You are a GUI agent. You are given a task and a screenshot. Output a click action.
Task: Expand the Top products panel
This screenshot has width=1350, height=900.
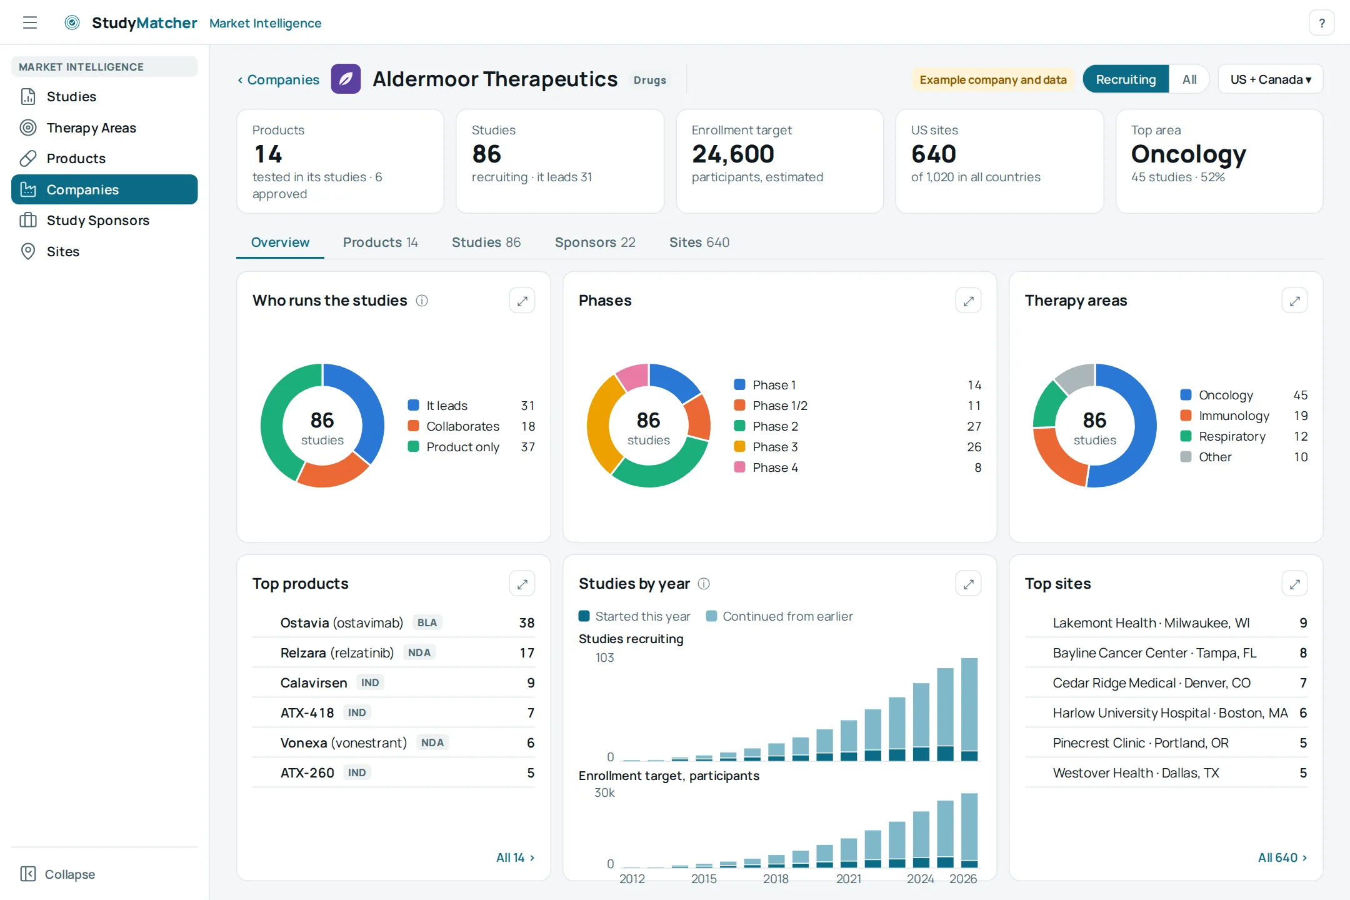point(522,584)
